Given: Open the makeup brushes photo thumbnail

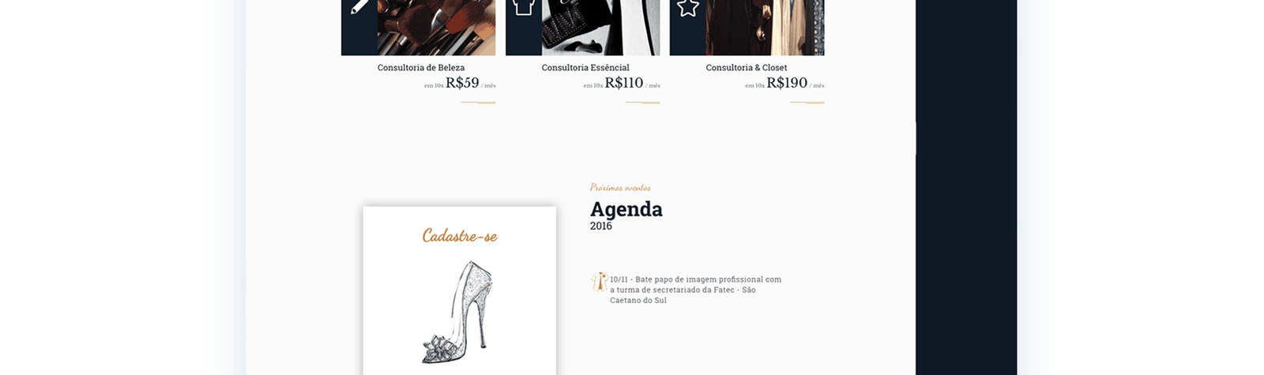Looking at the screenshot, I should [436, 28].
